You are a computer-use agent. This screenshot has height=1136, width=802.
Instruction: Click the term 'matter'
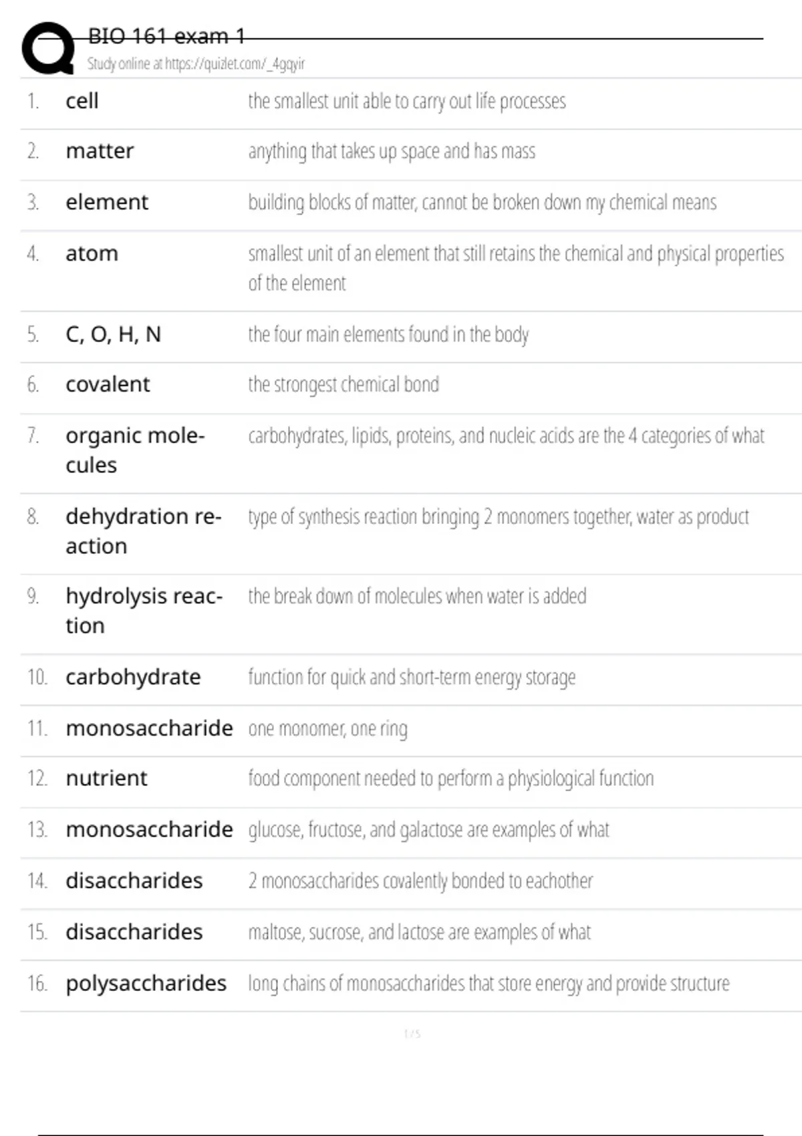100,151
